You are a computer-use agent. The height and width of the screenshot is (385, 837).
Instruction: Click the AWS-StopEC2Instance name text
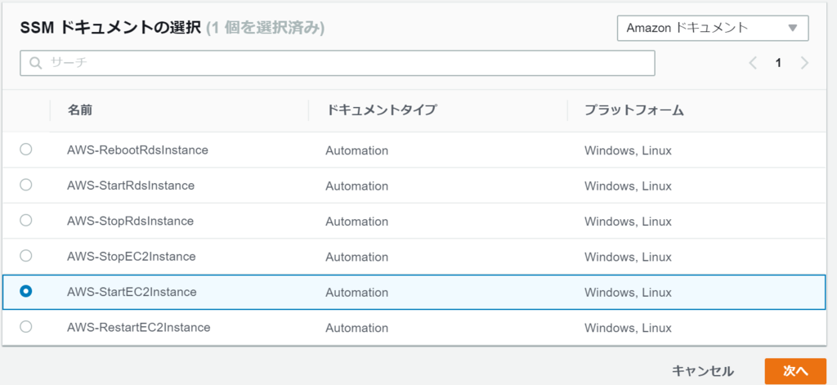132,257
